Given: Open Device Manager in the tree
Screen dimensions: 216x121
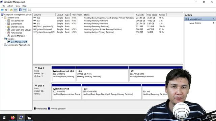Looking at the screenshot, I should (18, 36).
